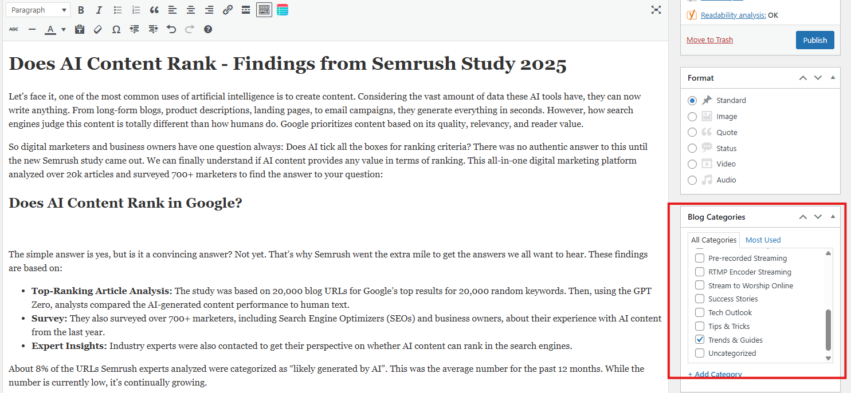This screenshot has width=851, height=393.
Task: Insert a Read More tag
Action: pos(246,10)
